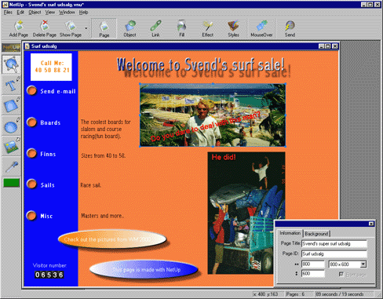
Task: Select the pointer selection tool in sidebar
Action: pyautogui.click(x=11, y=64)
